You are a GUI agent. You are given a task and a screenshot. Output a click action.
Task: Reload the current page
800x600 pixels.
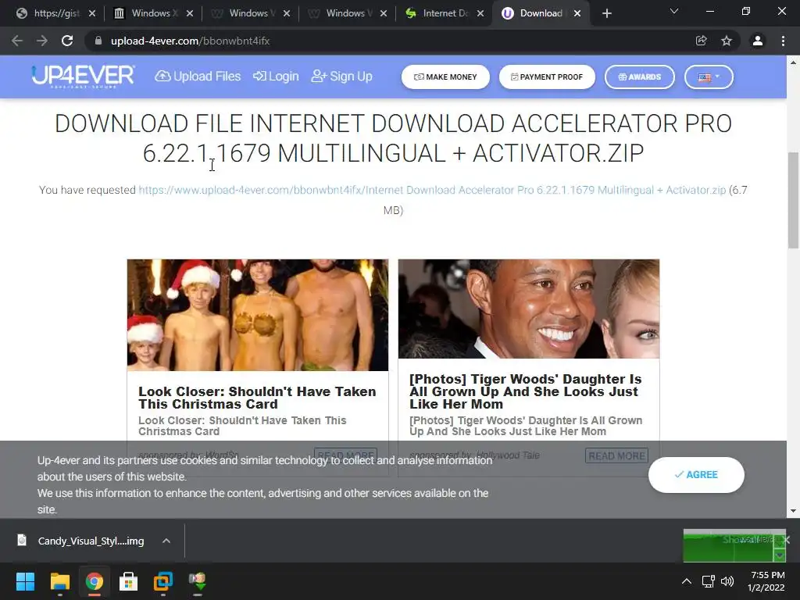(x=67, y=41)
